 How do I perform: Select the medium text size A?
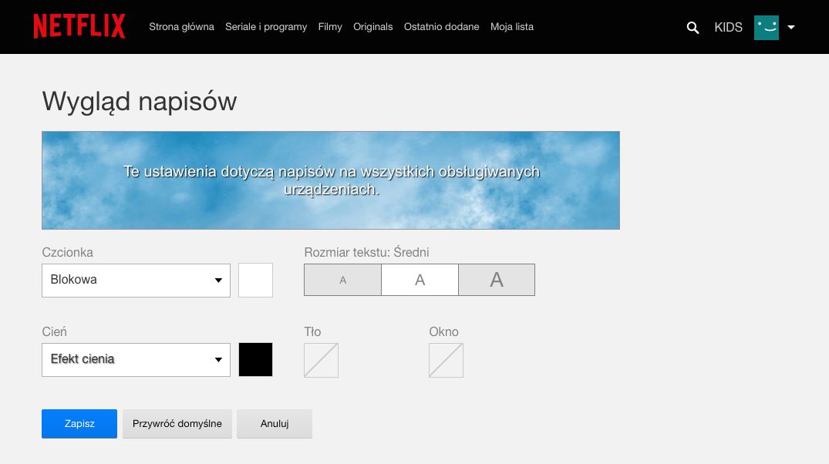coord(420,280)
